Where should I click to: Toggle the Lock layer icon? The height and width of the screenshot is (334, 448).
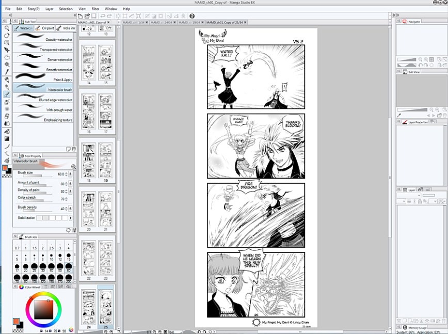pos(420,201)
